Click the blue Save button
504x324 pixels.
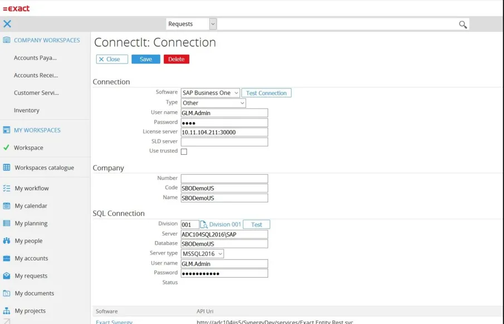[x=145, y=59]
